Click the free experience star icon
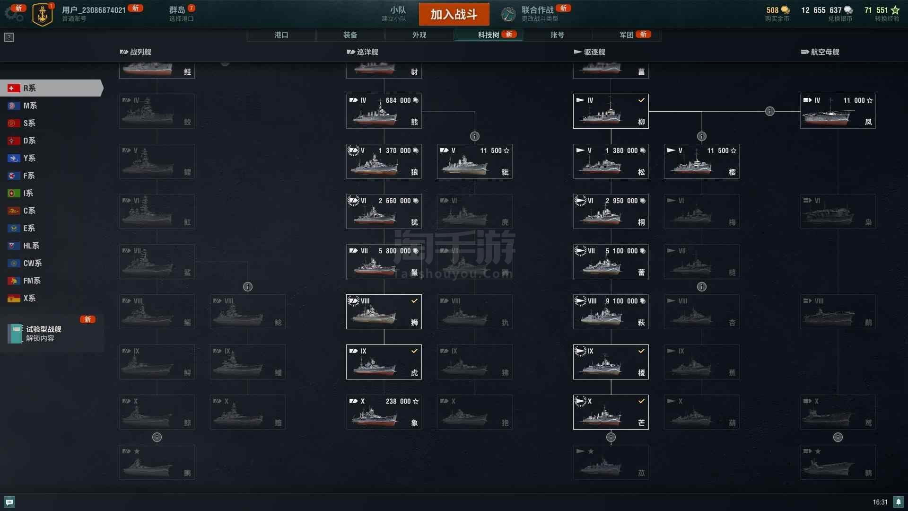This screenshot has height=511, width=908. [x=895, y=10]
